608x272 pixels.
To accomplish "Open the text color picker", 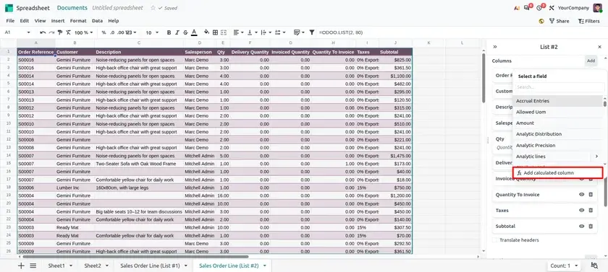I will (x=194, y=32).
